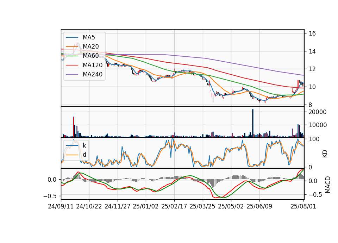Click the MA60 legend label
The width and height of the screenshot is (338, 243).
click(90, 56)
